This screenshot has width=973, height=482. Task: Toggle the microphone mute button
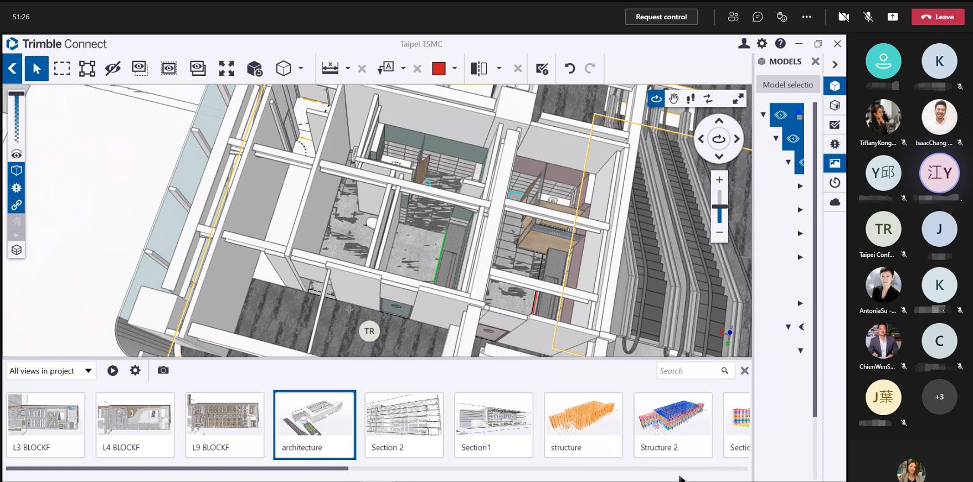point(868,17)
